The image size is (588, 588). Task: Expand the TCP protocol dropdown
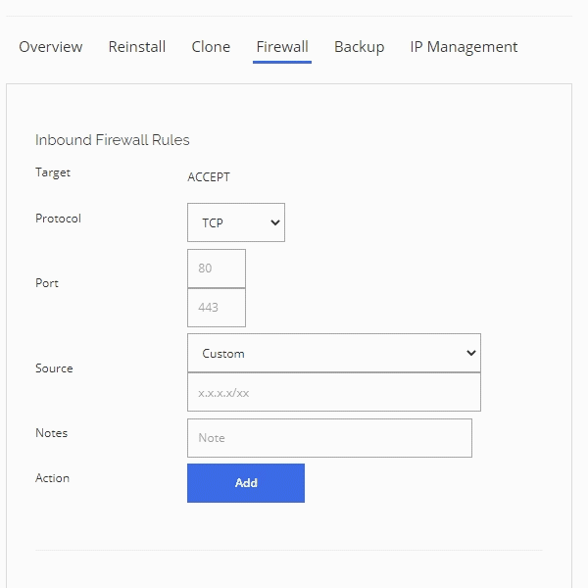[236, 222]
